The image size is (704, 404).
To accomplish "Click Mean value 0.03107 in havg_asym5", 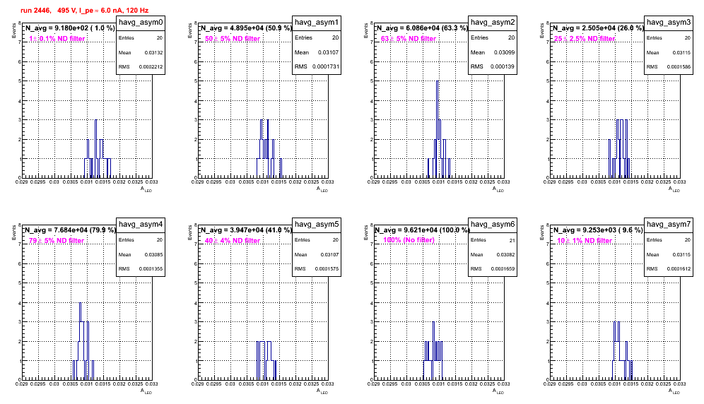I will tap(329, 254).
